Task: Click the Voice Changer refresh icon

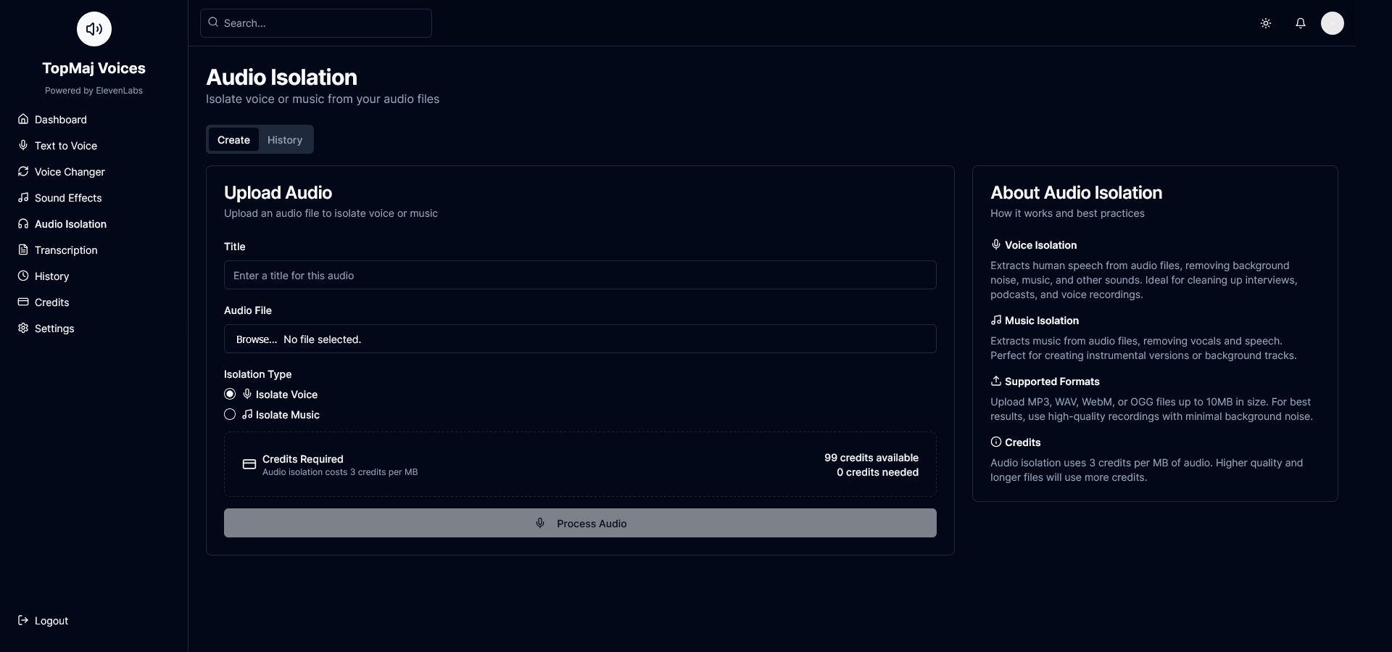Action: pos(23,171)
